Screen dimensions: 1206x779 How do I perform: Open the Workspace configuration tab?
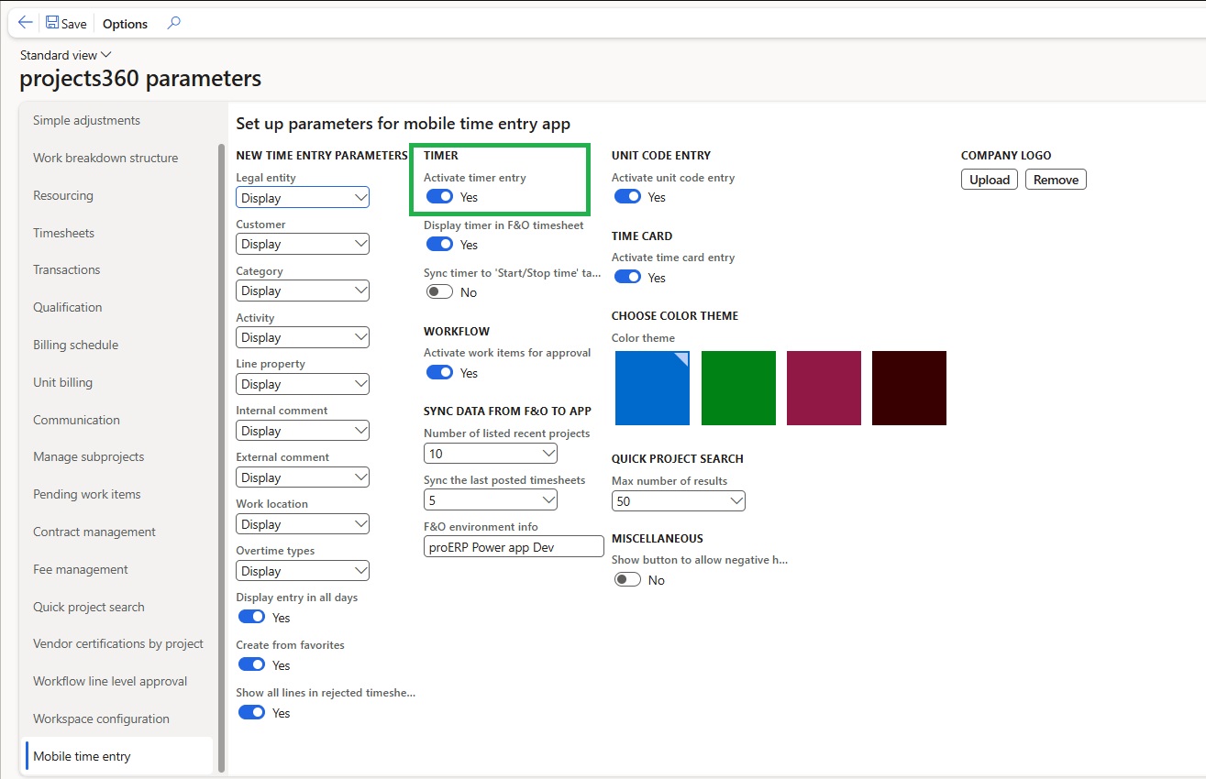coord(101,719)
